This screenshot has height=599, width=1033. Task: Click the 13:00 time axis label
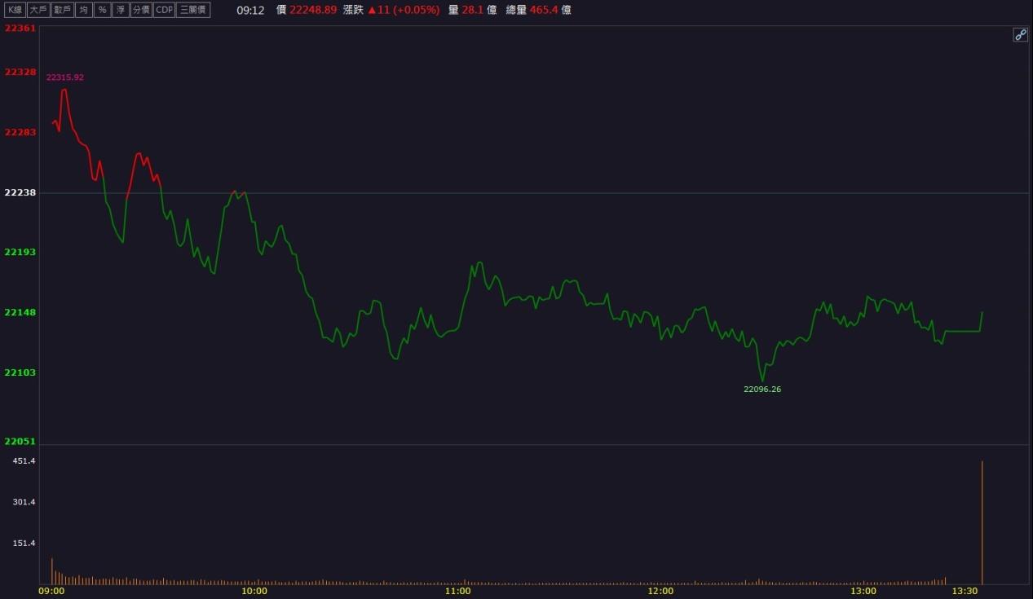[863, 591]
